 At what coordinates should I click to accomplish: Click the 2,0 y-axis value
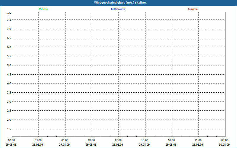[x=9, y=120]
